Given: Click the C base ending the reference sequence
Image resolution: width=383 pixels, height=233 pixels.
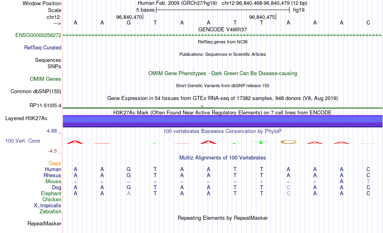Looking at the screenshot, I should pos(368,22).
